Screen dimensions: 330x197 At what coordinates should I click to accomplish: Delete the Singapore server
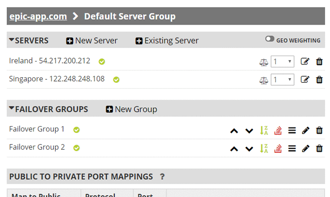pos(319,79)
